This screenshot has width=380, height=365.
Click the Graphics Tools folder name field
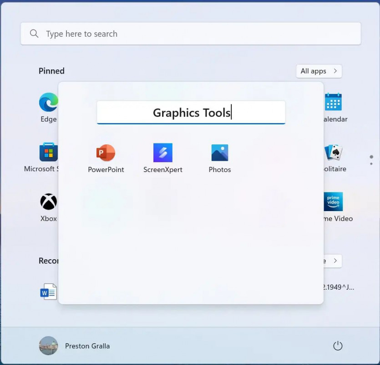(x=191, y=113)
